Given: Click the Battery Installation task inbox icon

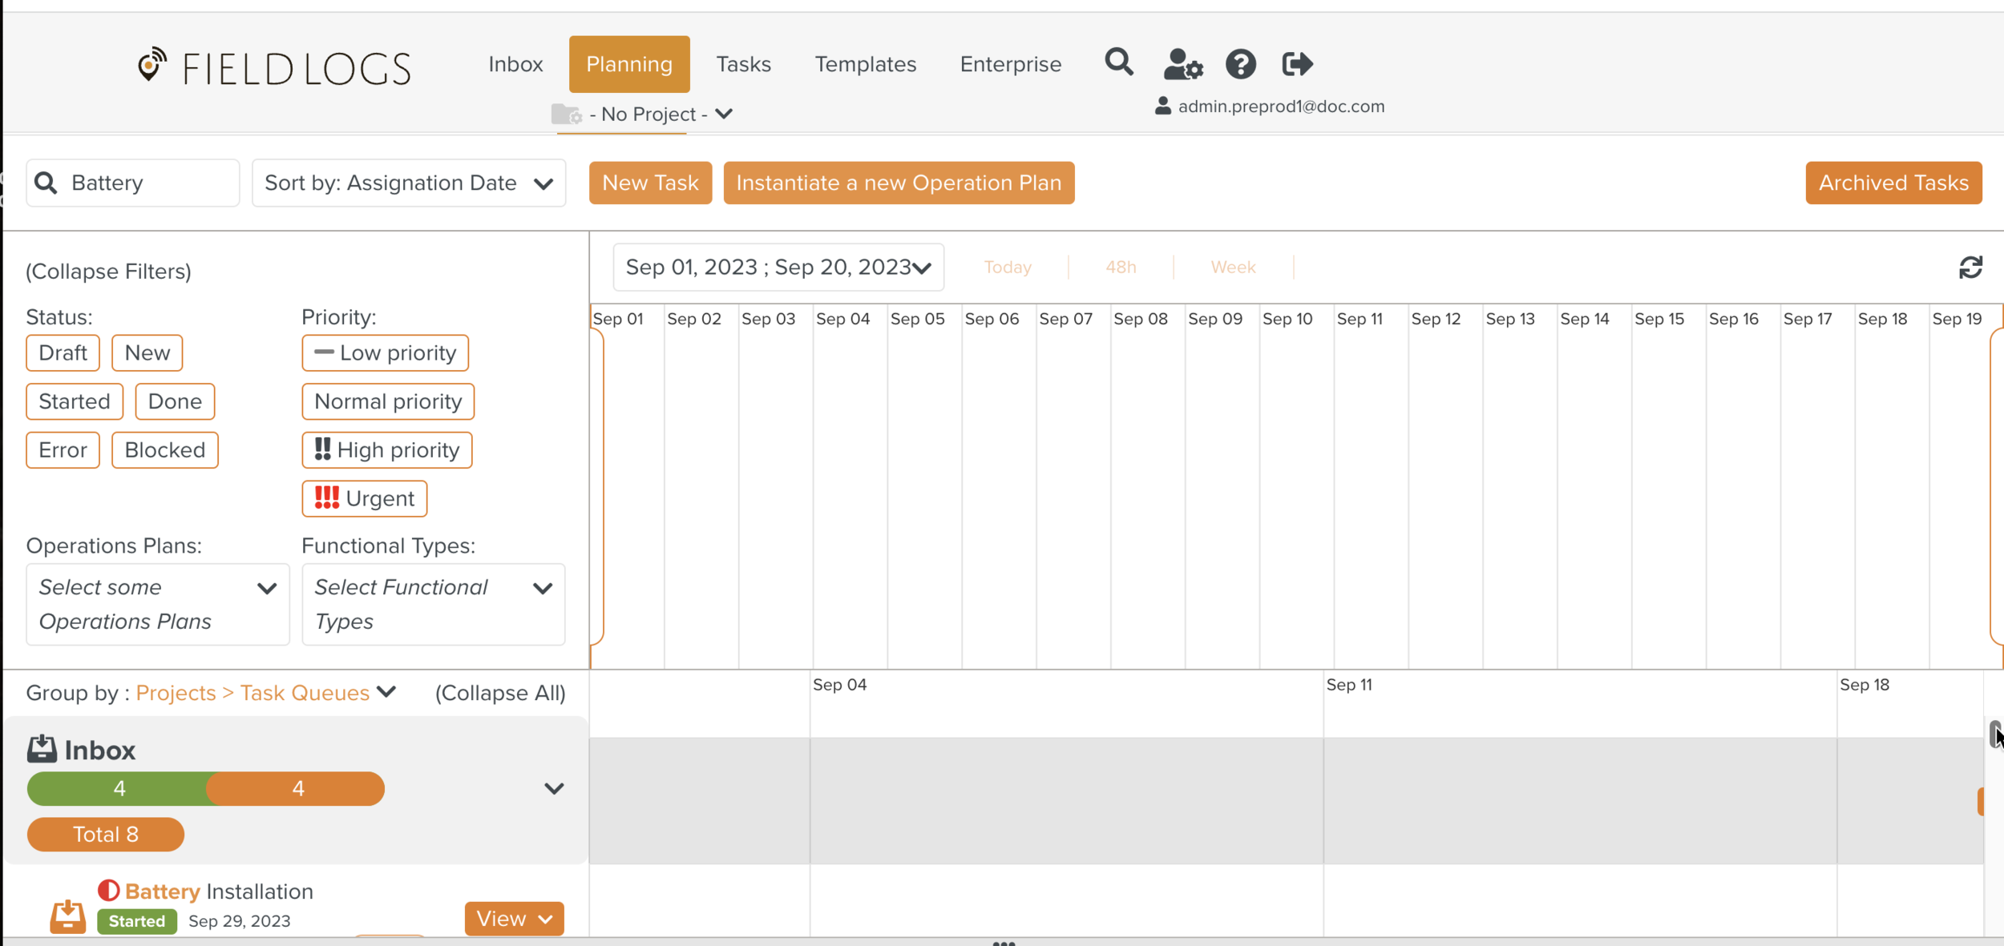Looking at the screenshot, I should coord(68,916).
